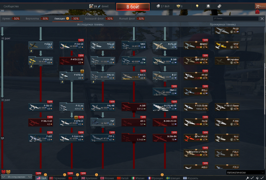Select the SB2C aircraft card
The image size is (266, 180).
pyautogui.click(x=134, y=45)
